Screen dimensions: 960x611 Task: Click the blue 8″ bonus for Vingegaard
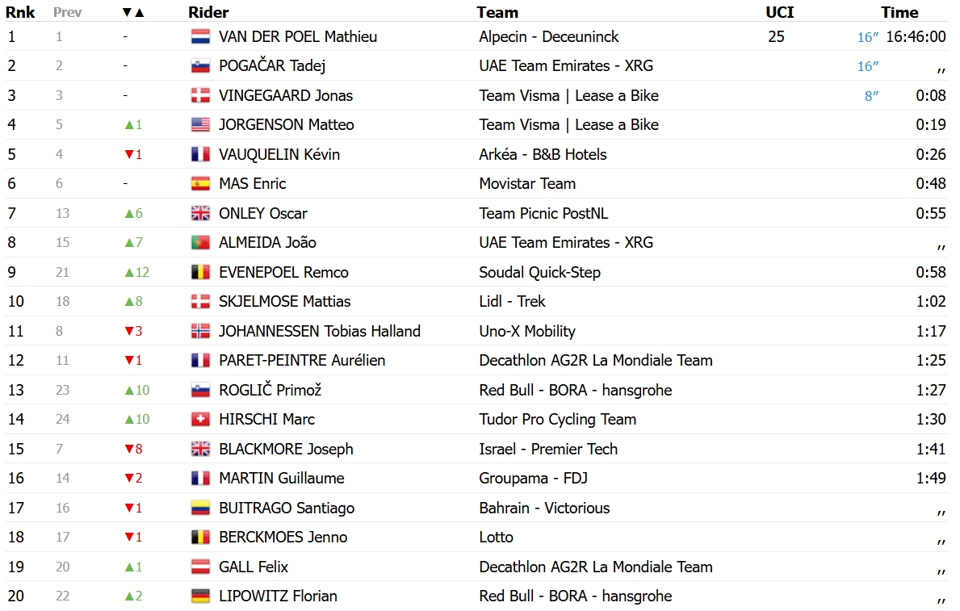point(871,96)
